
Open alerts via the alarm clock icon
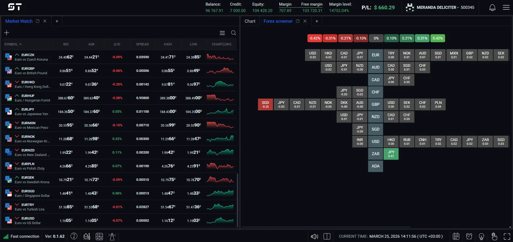click(469, 236)
